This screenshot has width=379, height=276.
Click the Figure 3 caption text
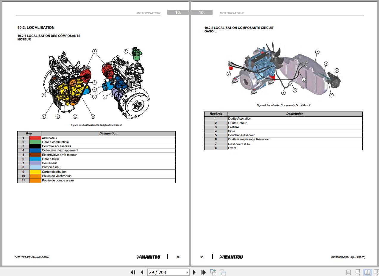pos(96,125)
